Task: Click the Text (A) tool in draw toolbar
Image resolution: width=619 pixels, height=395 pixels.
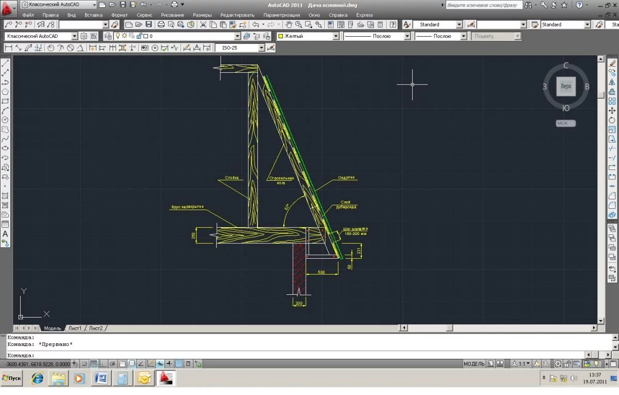Action: click(5, 234)
